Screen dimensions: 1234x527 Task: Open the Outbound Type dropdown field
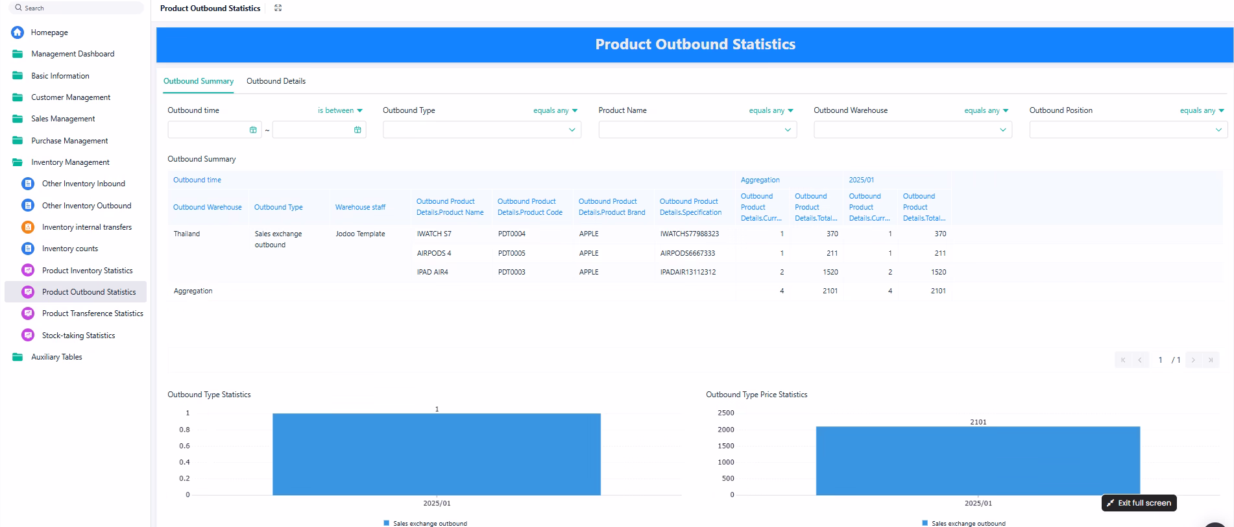point(481,130)
